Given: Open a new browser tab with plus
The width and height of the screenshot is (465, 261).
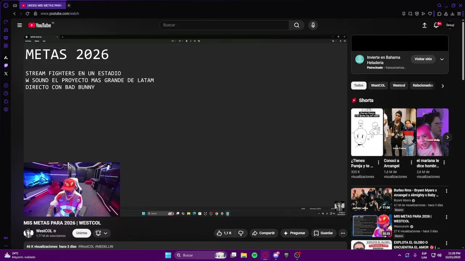Looking at the screenshot, I should coord(69,5).
